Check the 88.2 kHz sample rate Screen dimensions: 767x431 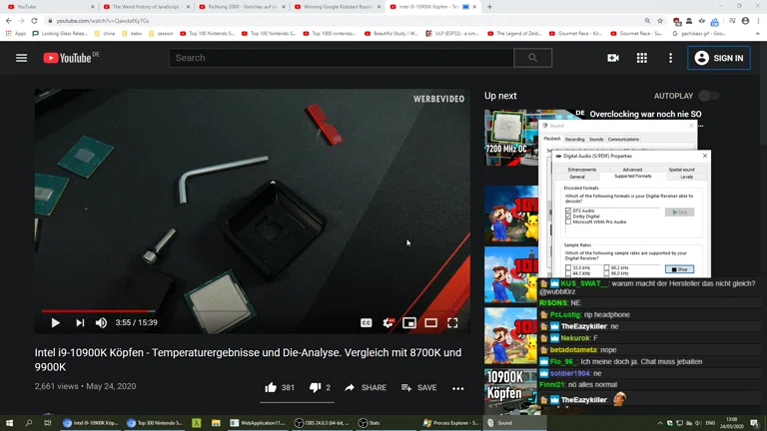606,267
